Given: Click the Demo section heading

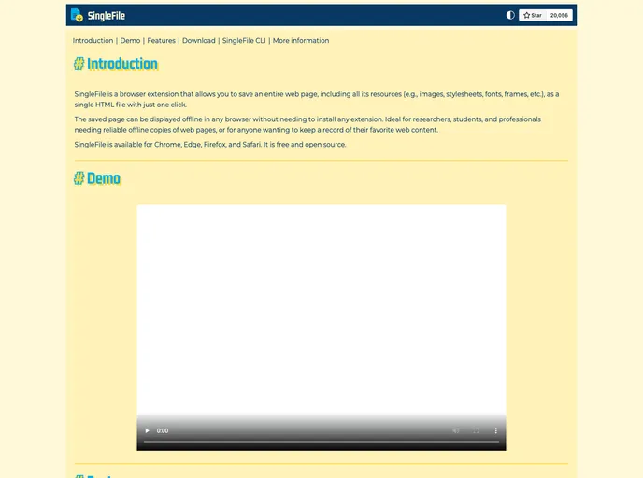Looking at the screenshot, I should (104, 178).
